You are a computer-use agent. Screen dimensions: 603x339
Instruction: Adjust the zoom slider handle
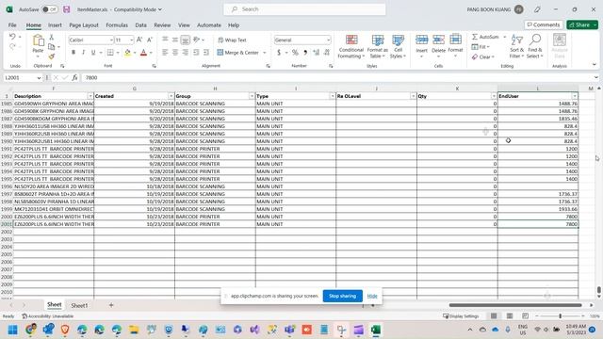coord(561,316)
